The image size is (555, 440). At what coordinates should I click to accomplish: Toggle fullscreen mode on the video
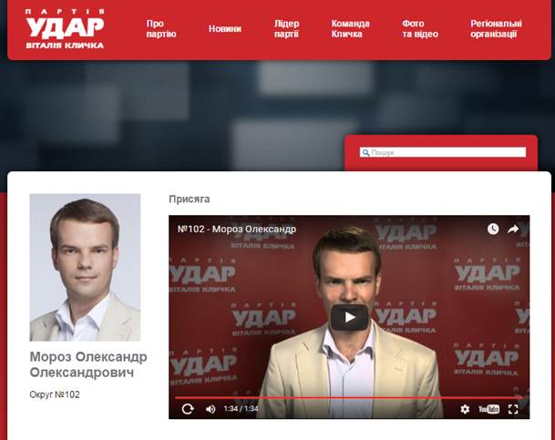point(513,409)
